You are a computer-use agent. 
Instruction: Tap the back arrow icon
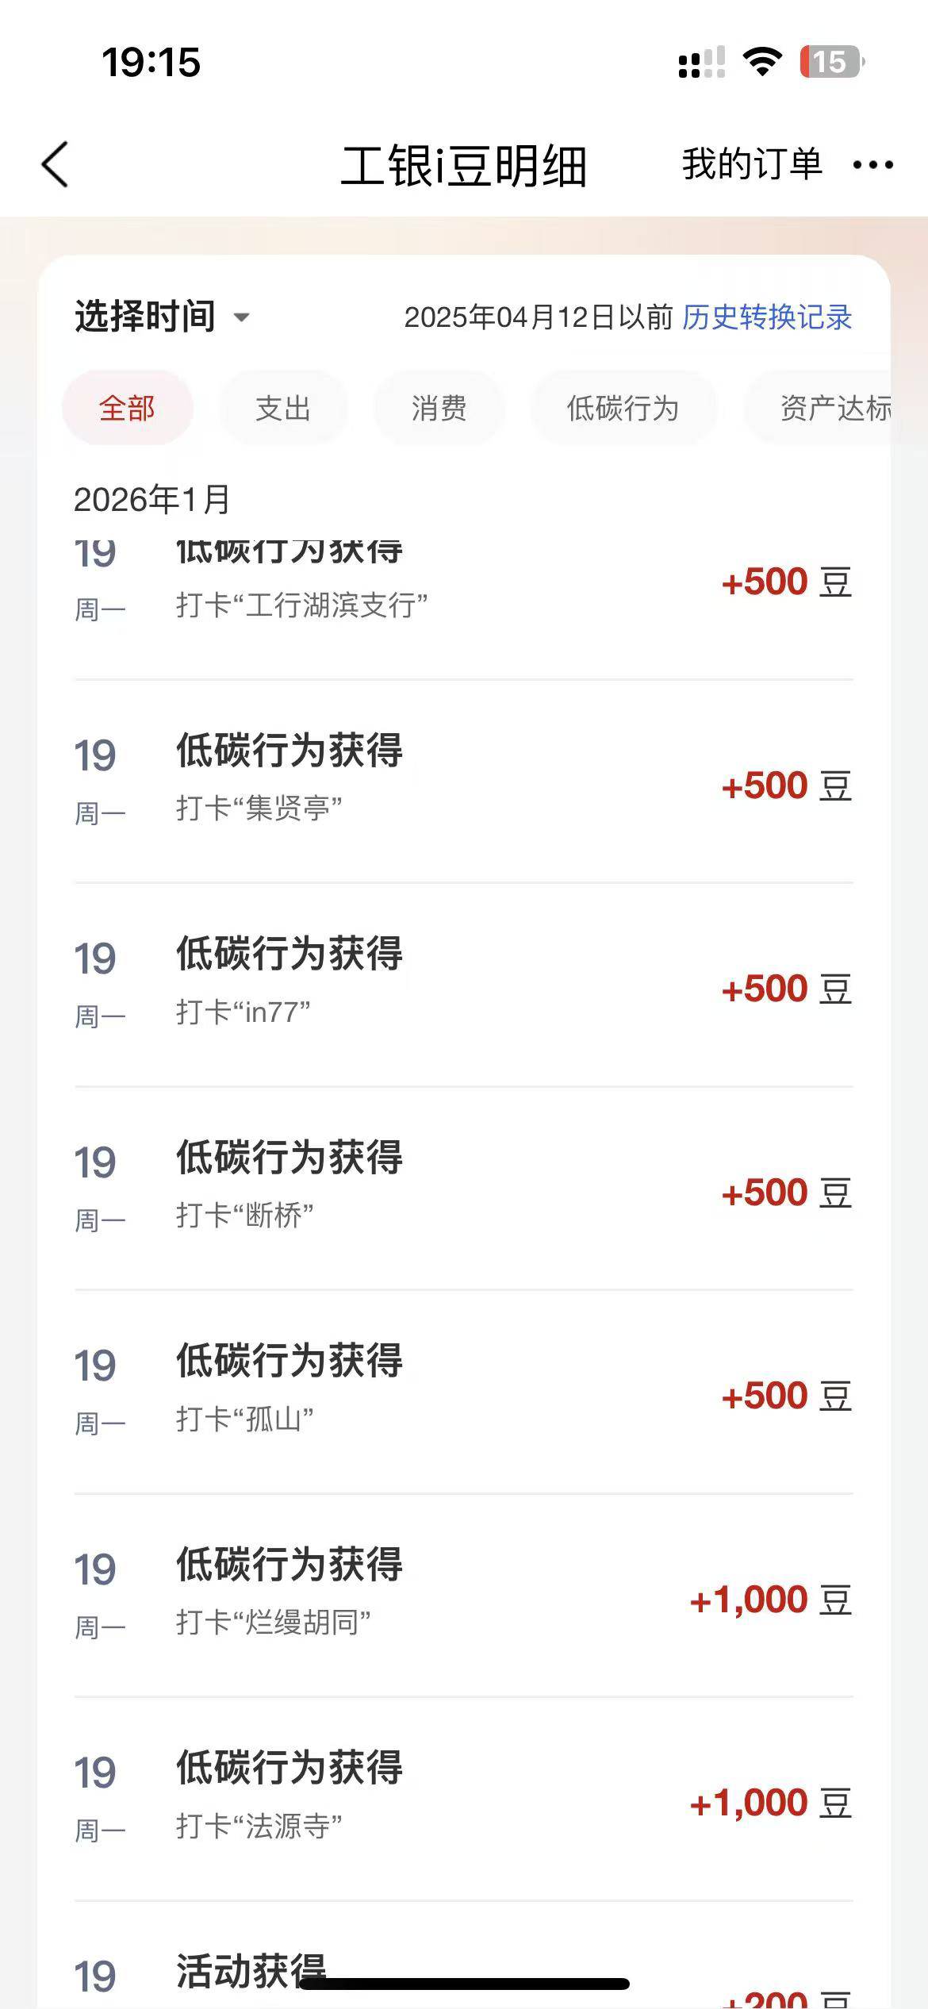click(56, 165)
